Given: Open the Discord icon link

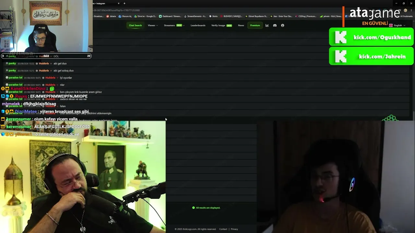Looking at the screenshot, I should pos(275,25).
